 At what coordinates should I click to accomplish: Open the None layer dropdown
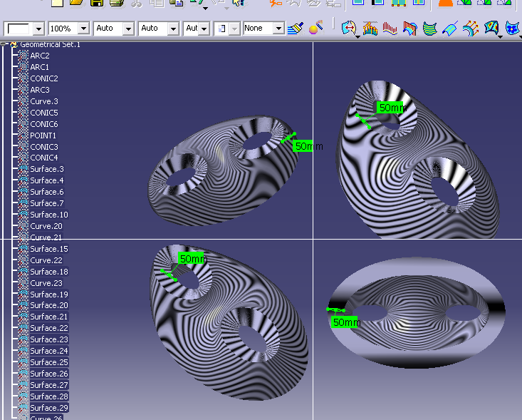click(278, 29)
